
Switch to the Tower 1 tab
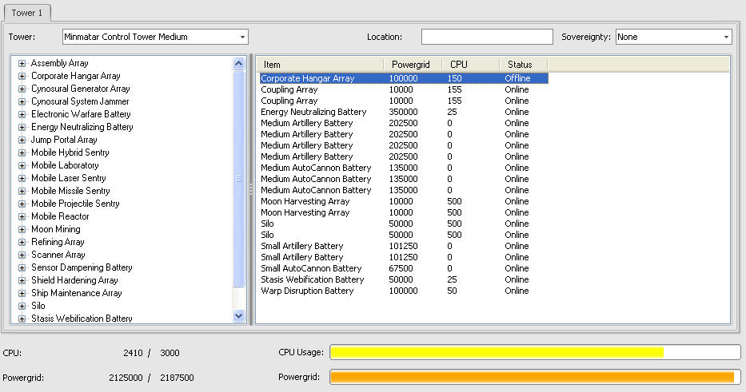point(28,13)
